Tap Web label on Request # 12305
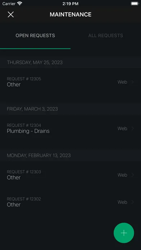The image size is (141, 250). click(122, 82)
